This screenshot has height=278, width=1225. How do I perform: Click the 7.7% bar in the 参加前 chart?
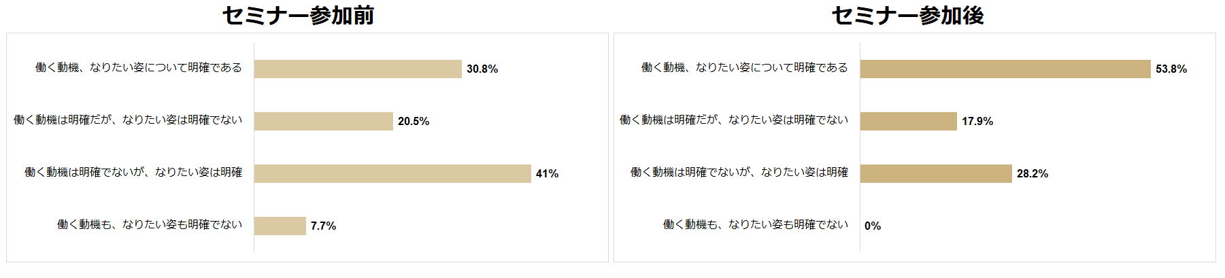(280, 226)
